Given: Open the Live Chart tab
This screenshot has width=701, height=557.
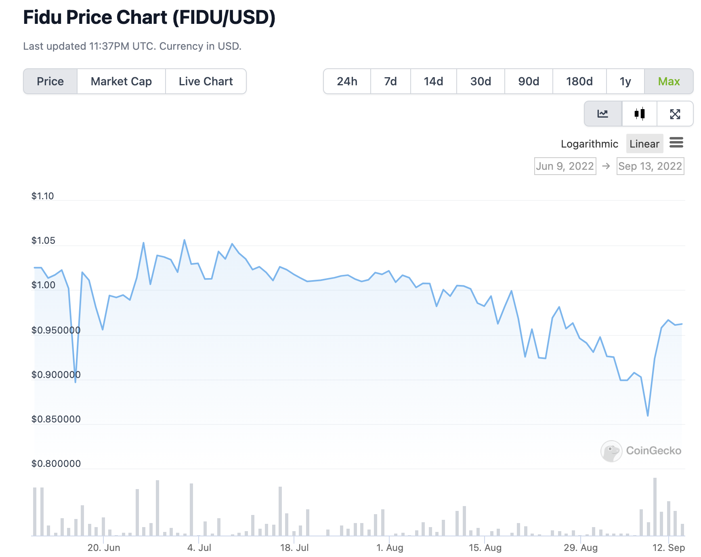Looking at the screenshot, I should tap(206, 81).
